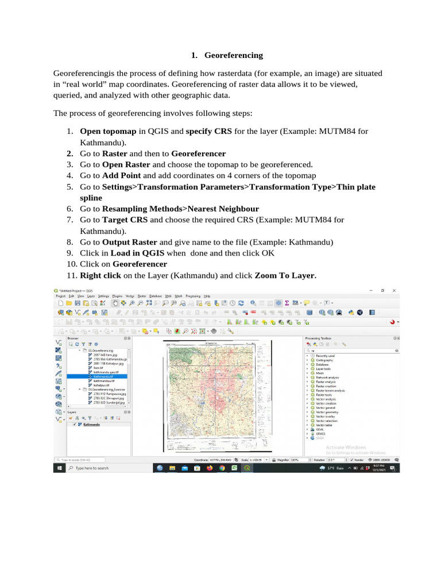Open the Processing Toolbox gear icon
The width and height of the screenshot is (441, 588).
(x=278, y=303)
